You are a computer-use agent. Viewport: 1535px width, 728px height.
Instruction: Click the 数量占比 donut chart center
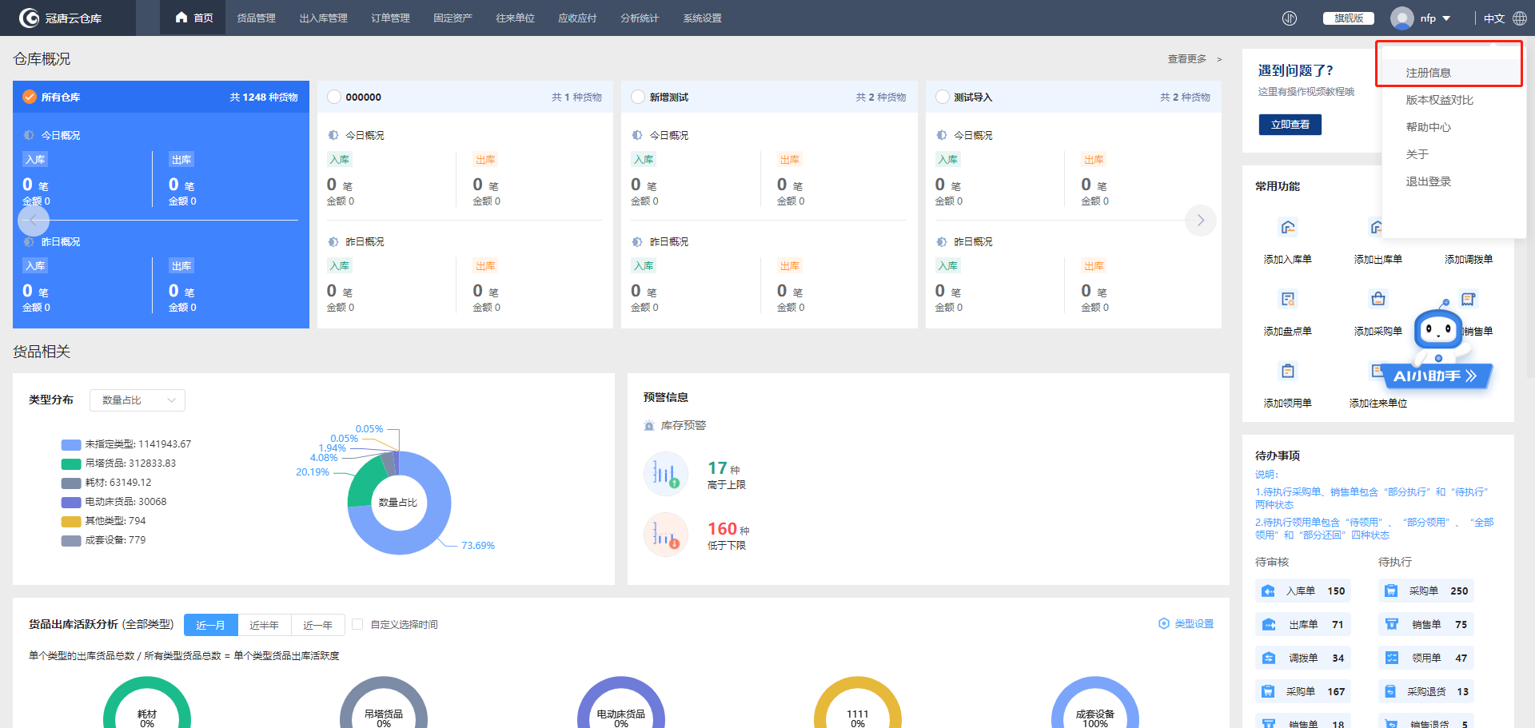398,503
